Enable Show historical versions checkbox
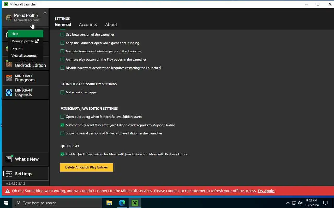Screen dimensions: 334x208 click(62, 133)
